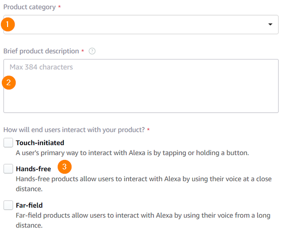Click the help icon beside Brief product description
Image resolution: width=284 pixels, height=238 pixels.
click(92, 51)
